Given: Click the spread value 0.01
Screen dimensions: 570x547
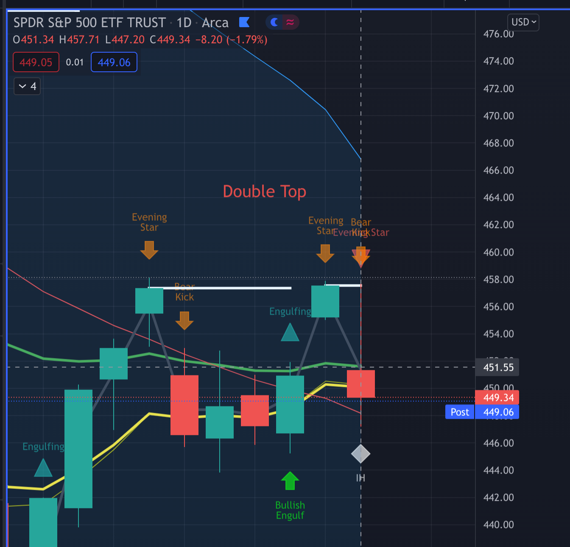Looking at the screenshot, I should point(75,62).
